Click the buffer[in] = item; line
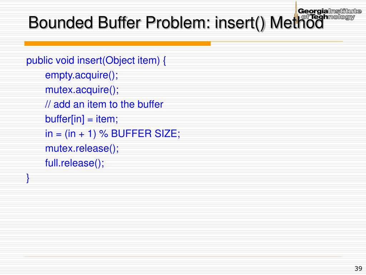This screenshot has width=366, height=275. click(81, 119)
